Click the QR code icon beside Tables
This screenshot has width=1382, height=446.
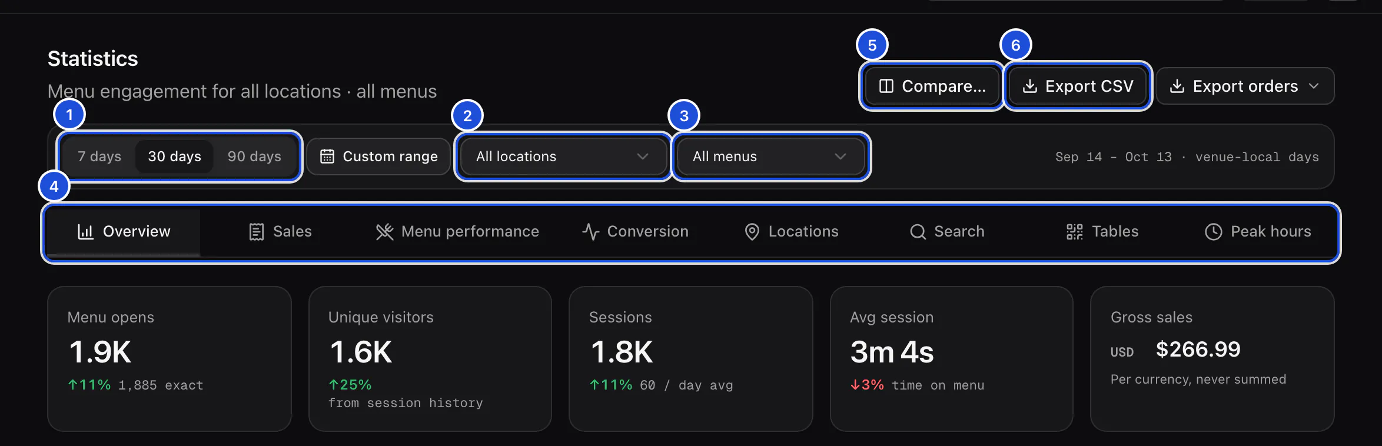click(1075, 232)
